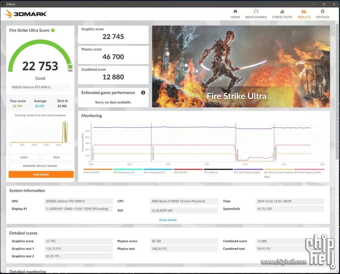Click the Display #1 value in System information

[78, 209]
